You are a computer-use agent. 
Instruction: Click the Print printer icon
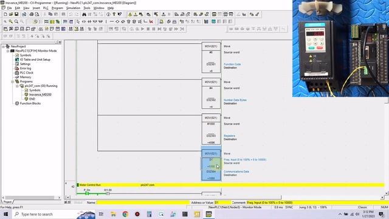point(32,15)
